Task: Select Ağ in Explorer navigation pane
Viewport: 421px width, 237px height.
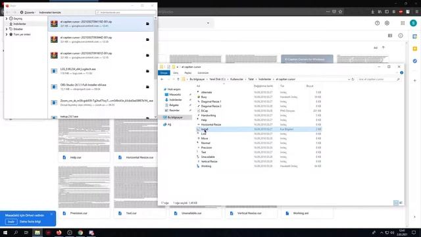Action: point(169,124)
